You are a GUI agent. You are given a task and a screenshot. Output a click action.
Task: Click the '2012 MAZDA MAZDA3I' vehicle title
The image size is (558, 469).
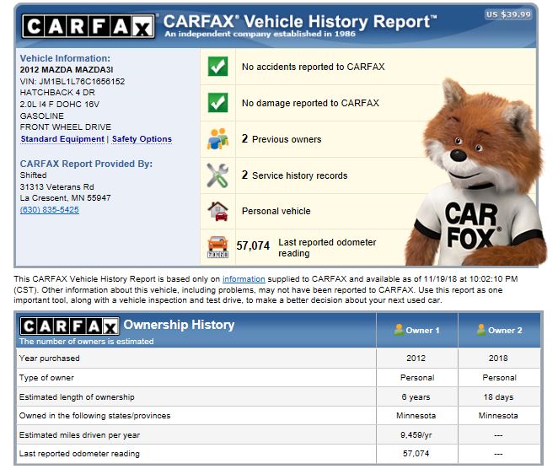pyautogui.click(x=67, y=70)
